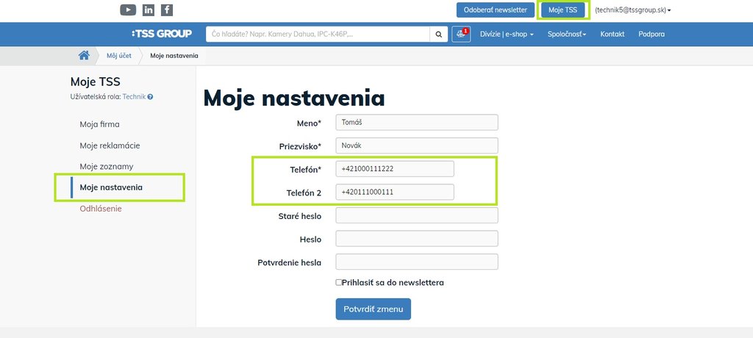Viewport: 753px width, 338px height.
Task: Select Moje reklamácie in the sidebar
Action: (x=110, y=145)
